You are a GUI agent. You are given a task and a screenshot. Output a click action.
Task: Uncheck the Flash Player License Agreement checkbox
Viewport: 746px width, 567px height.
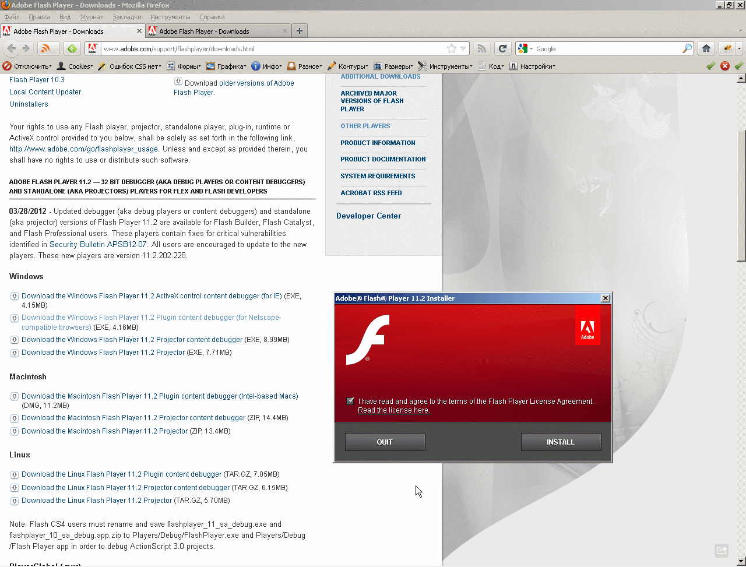(x=350, y=401)
